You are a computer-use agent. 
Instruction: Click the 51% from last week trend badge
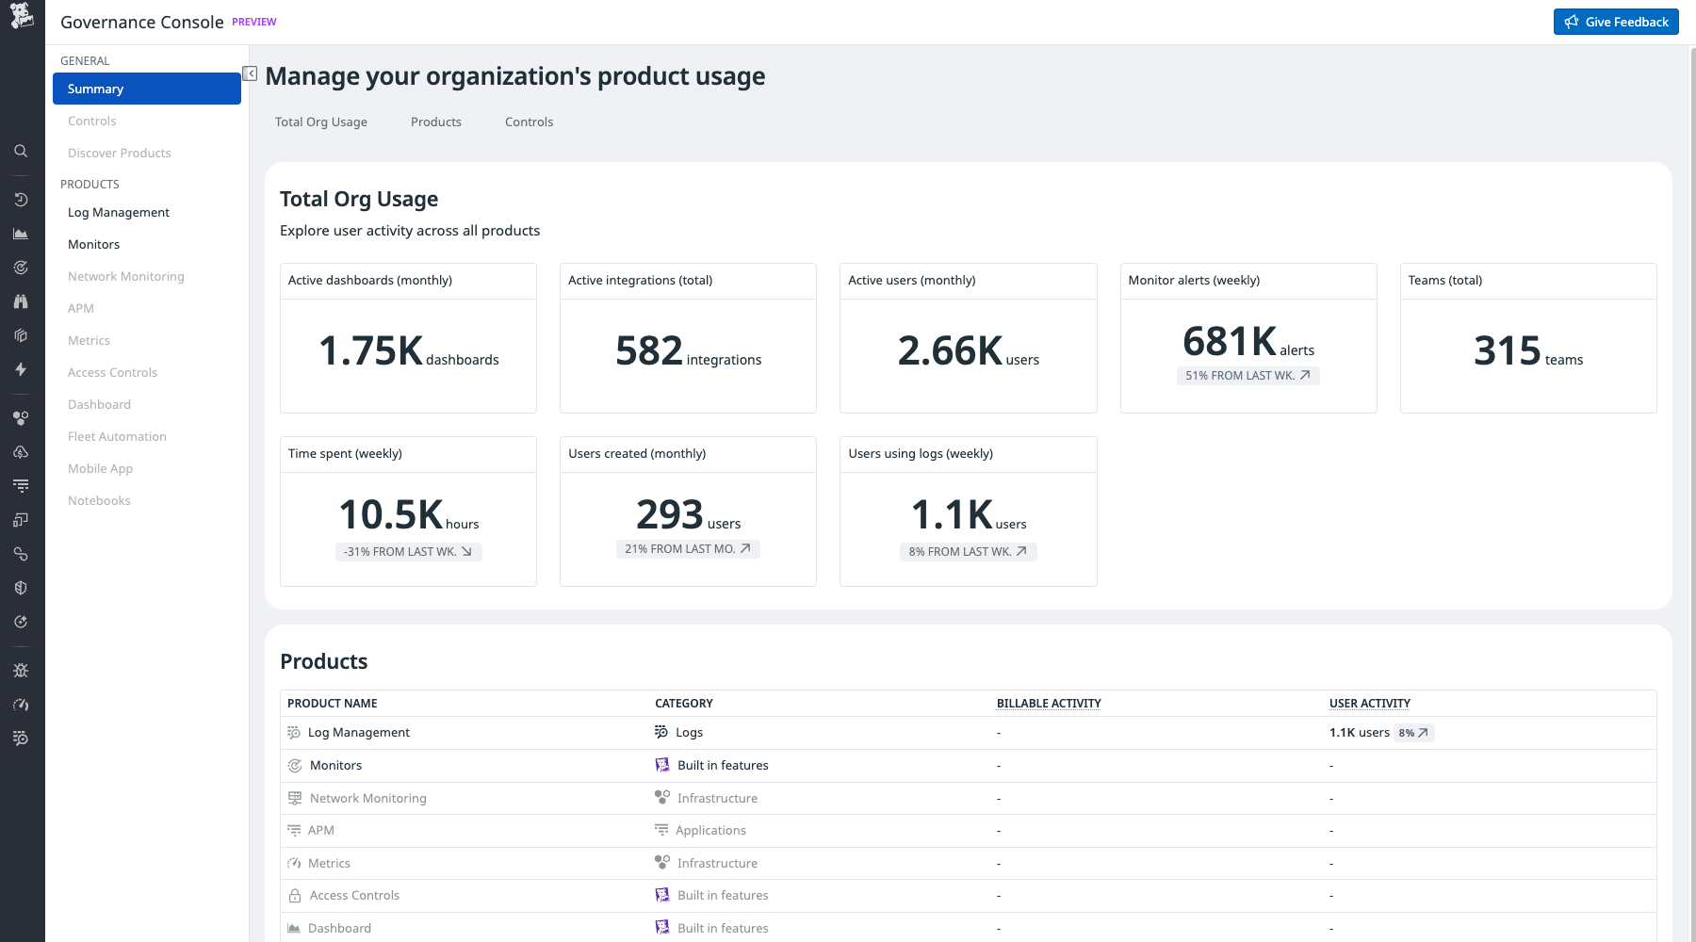(x=1248, y=375)
